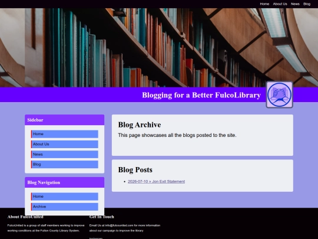The width and height of the screenshot is (318, 239).
Task: Click the Blogging for a Better FulcoLibrary title
Action: pyautogui.click(x=201, y=95)
